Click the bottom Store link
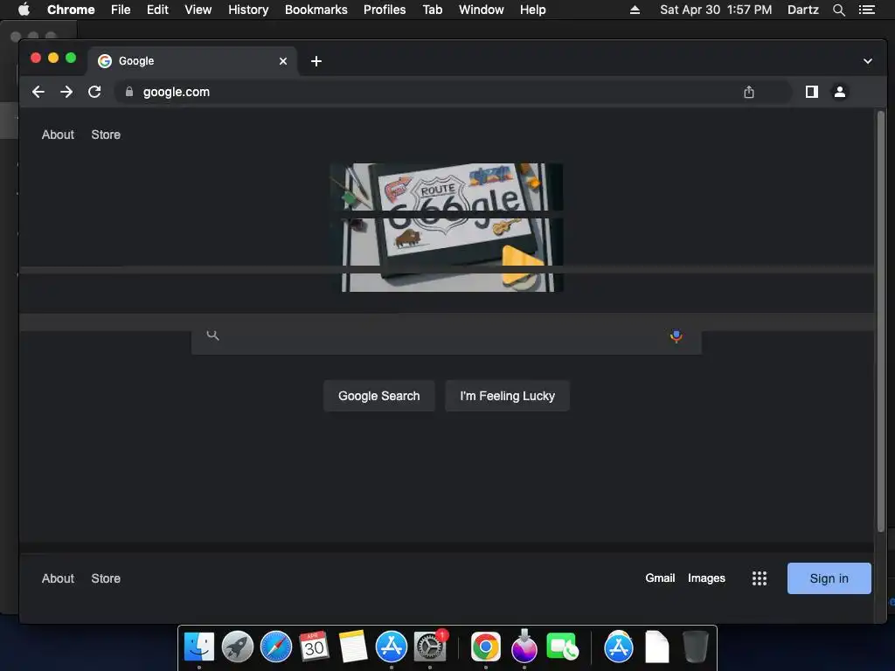 pos(106,578)
